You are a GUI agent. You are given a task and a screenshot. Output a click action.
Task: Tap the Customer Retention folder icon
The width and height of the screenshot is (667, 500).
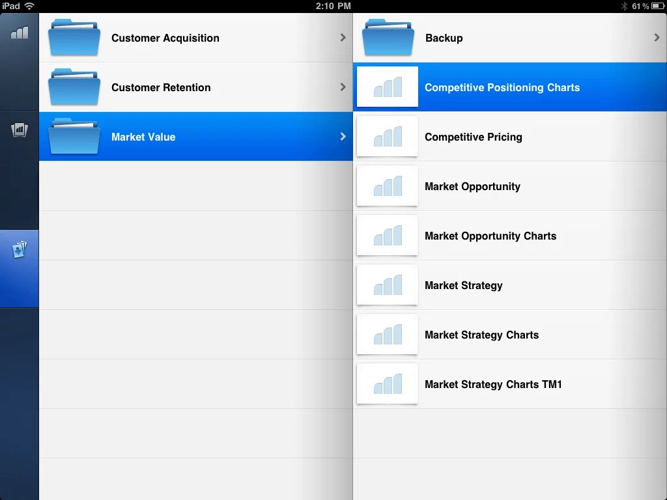coord(74,87)
